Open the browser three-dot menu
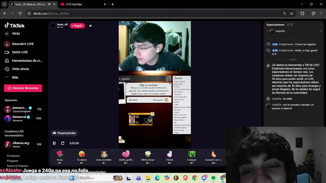 tap(321, 13)
